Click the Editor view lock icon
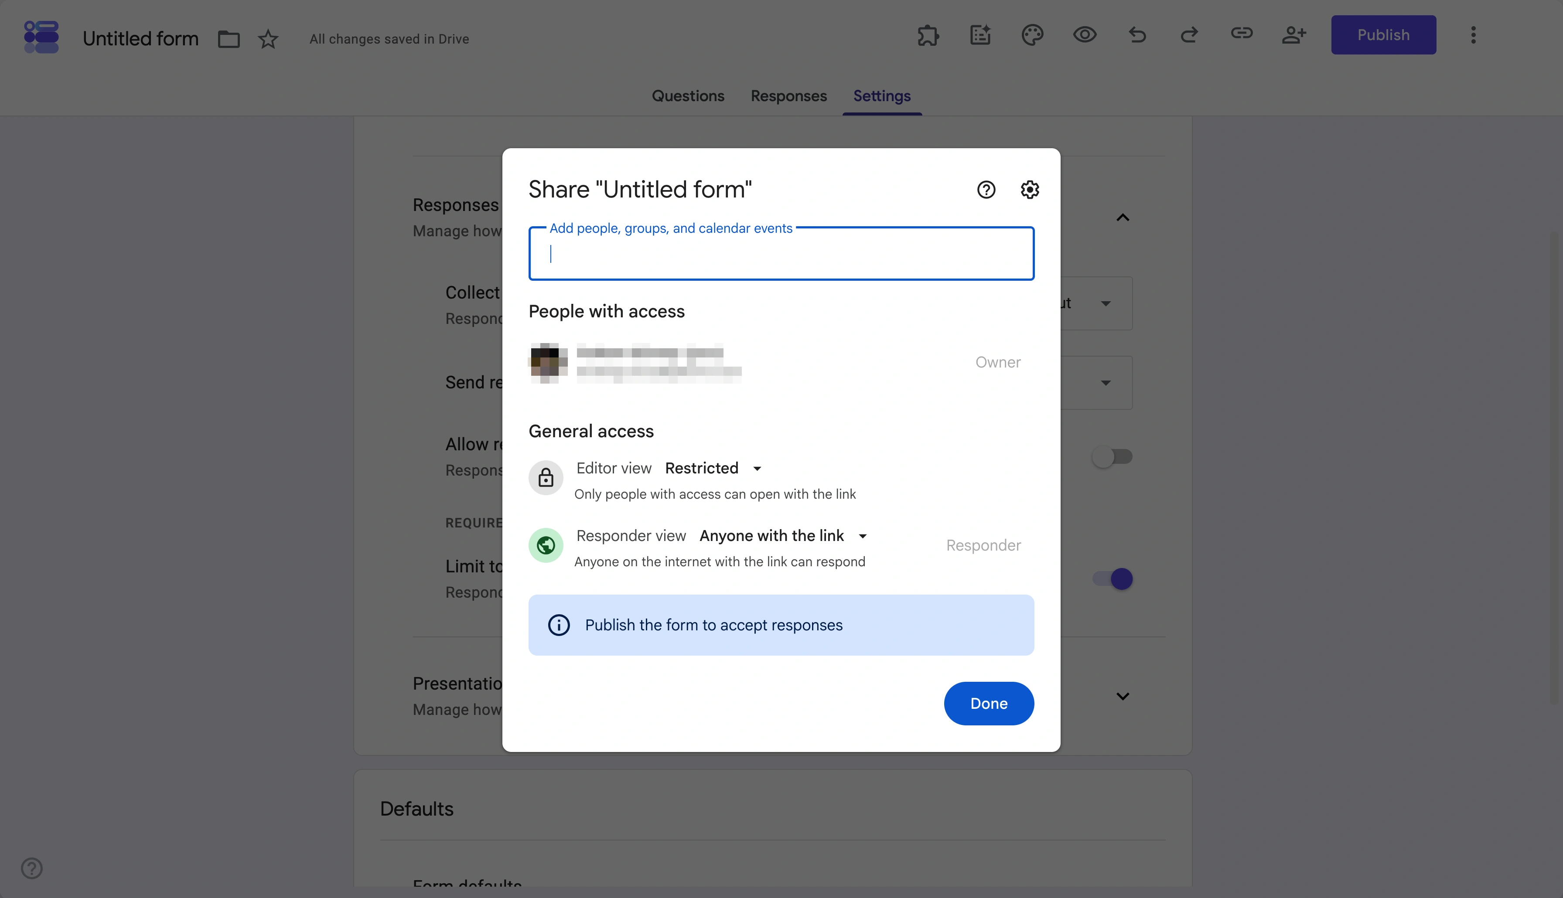The height and width of the screenshot is (898, 1563). [546, 478]
